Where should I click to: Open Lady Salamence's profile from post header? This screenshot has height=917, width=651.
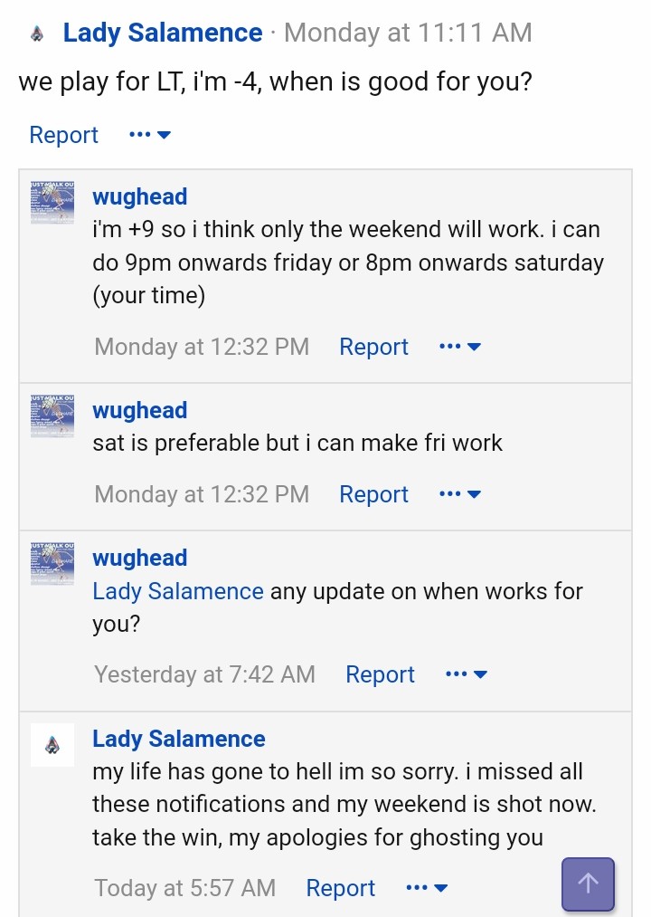[163, 33]
